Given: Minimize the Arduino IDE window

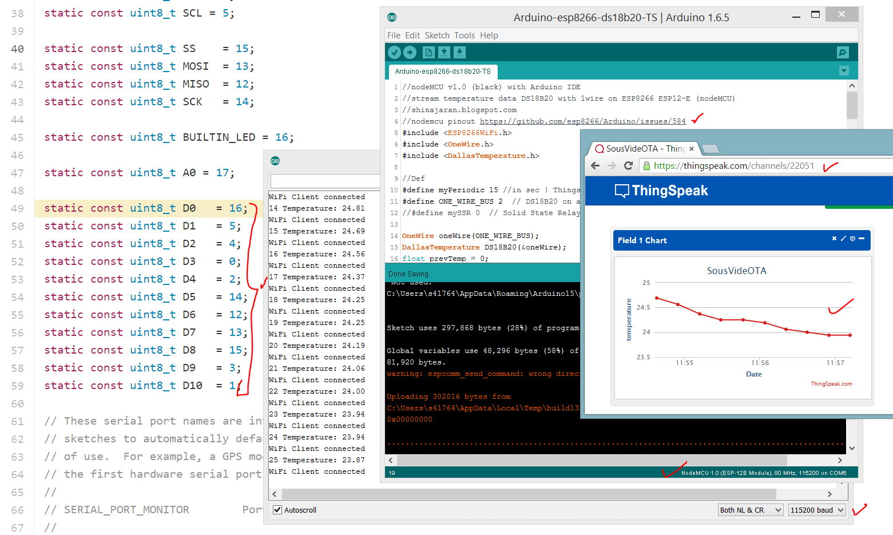Looking at the screenshot, I should (x=796, y=16).
